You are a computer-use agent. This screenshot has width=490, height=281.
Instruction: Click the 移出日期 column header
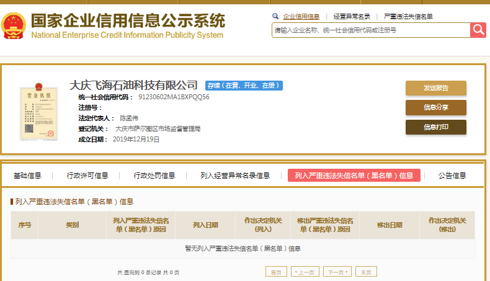tap(390, 225)
